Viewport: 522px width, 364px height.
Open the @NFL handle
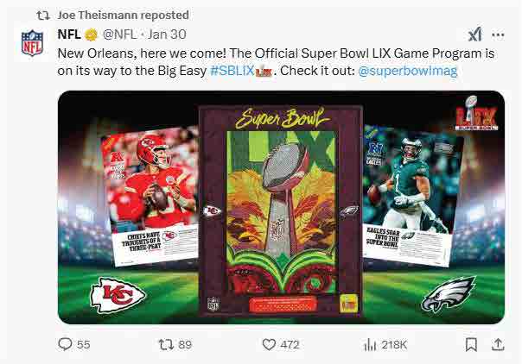pos(119,35)
